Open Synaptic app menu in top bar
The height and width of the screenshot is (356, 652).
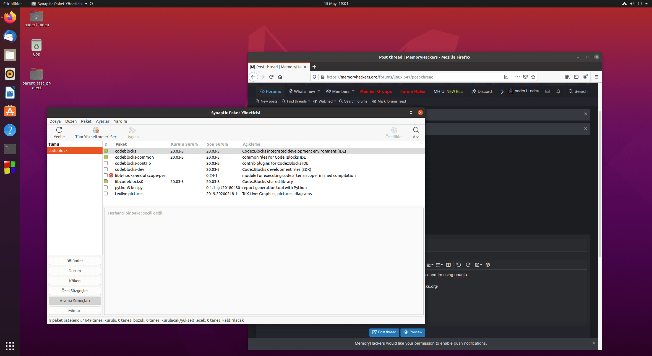[59, 4]
